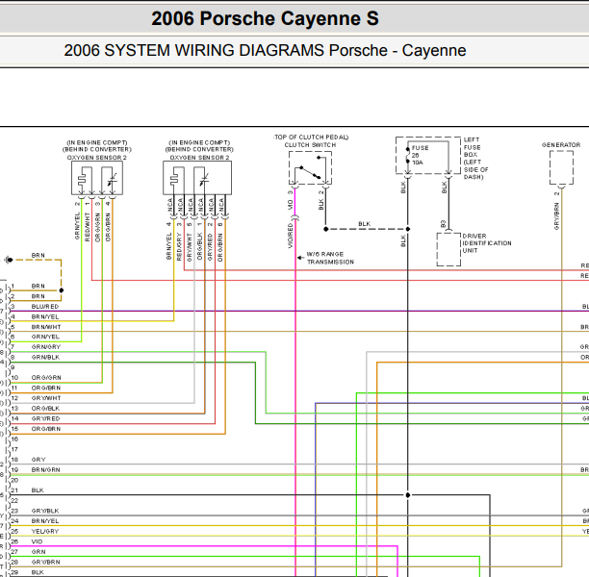Click the vertical "GRY/BRN" label under generator
589x577 pixels.
pyautogui.click(x=556, y=216)
